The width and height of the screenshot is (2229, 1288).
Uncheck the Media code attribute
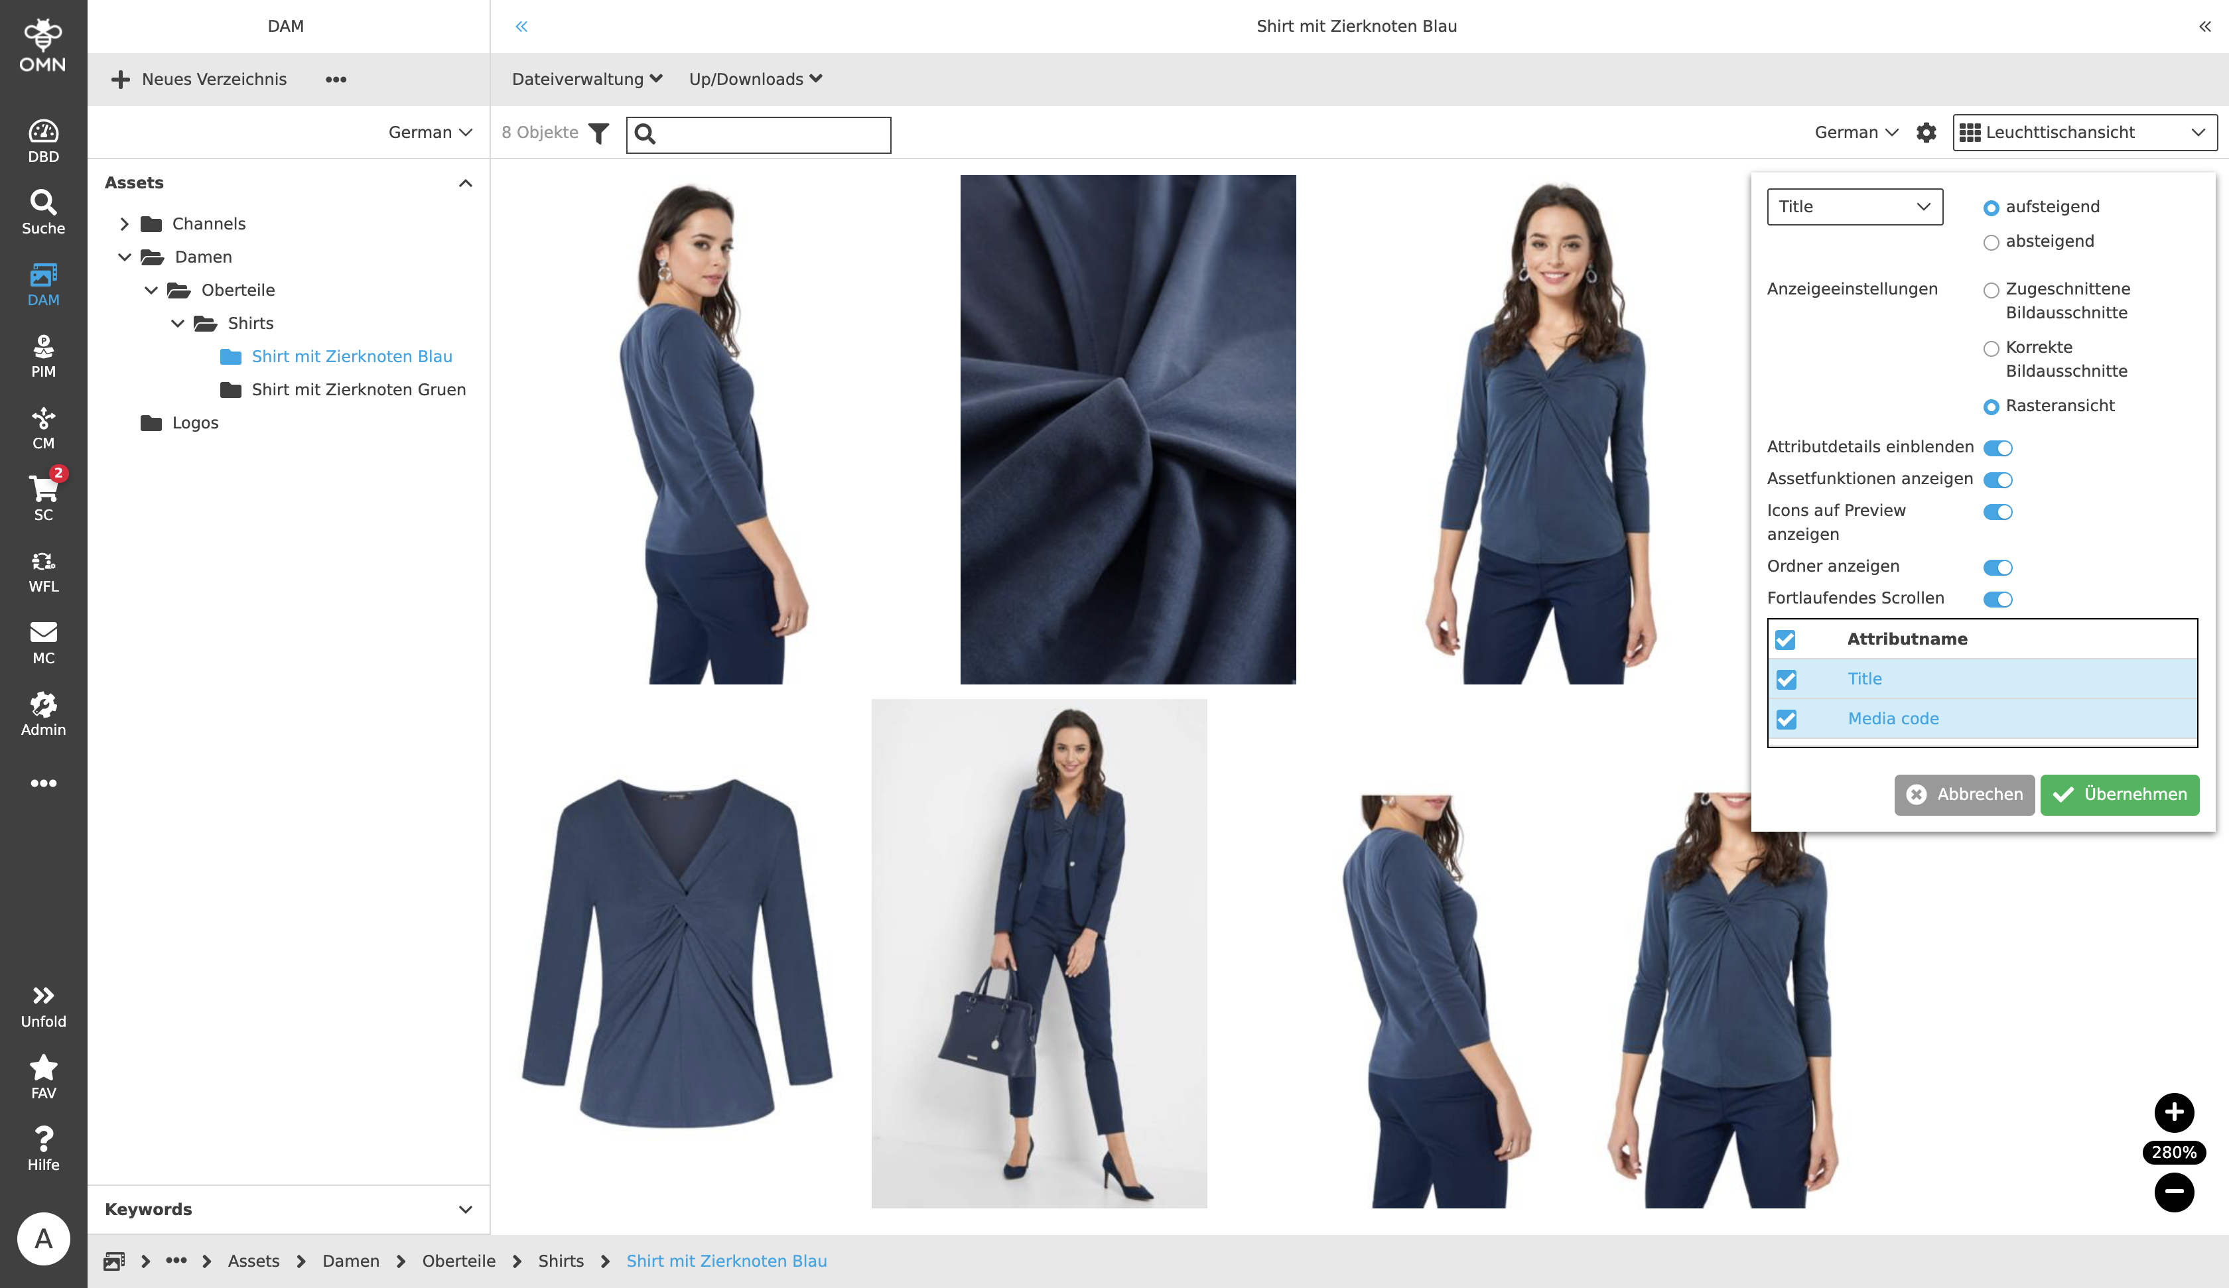point(1786,719)
